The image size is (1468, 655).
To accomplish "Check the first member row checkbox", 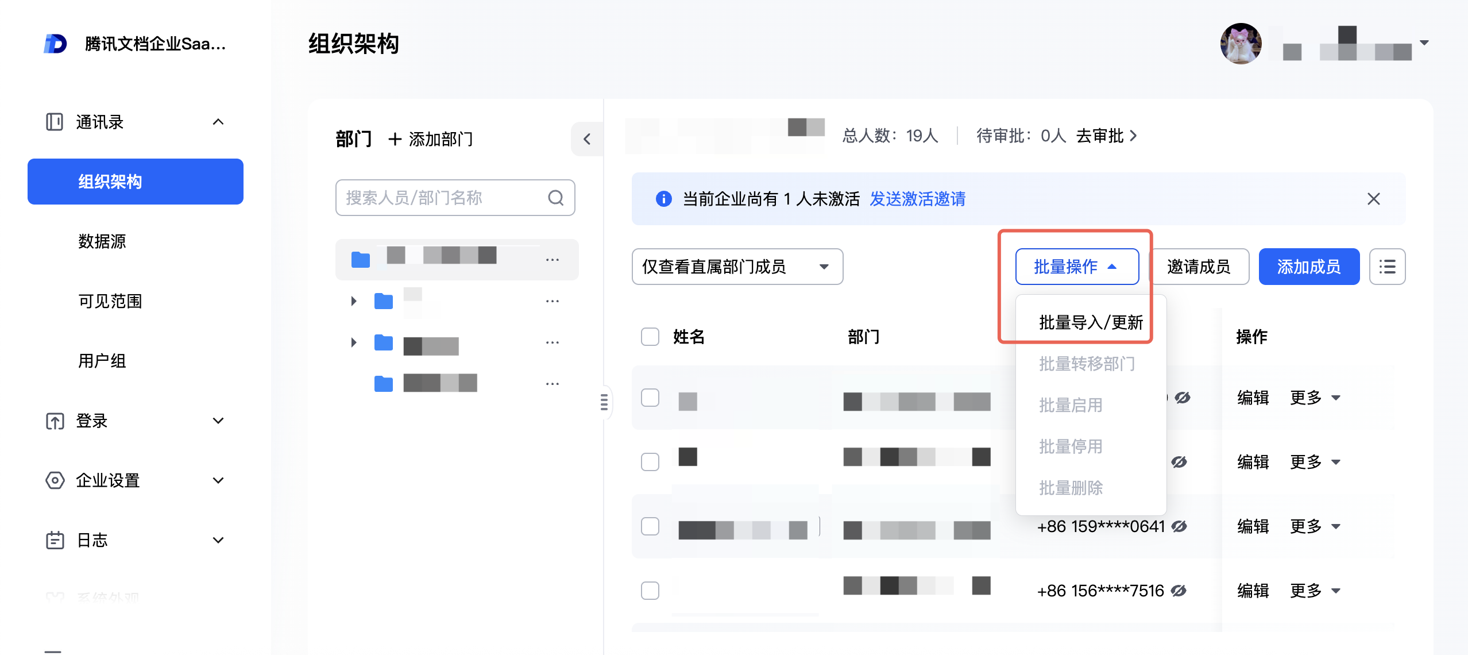I will [650, 398].
